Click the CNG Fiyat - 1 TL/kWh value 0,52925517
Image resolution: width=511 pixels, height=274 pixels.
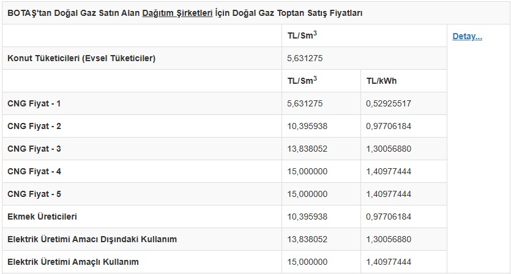[x=388, y=103]
